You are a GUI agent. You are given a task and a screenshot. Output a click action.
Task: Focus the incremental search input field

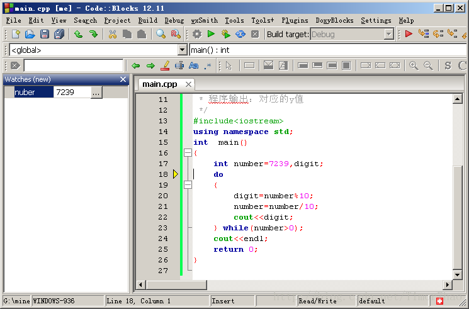click(x=74, y=65)
